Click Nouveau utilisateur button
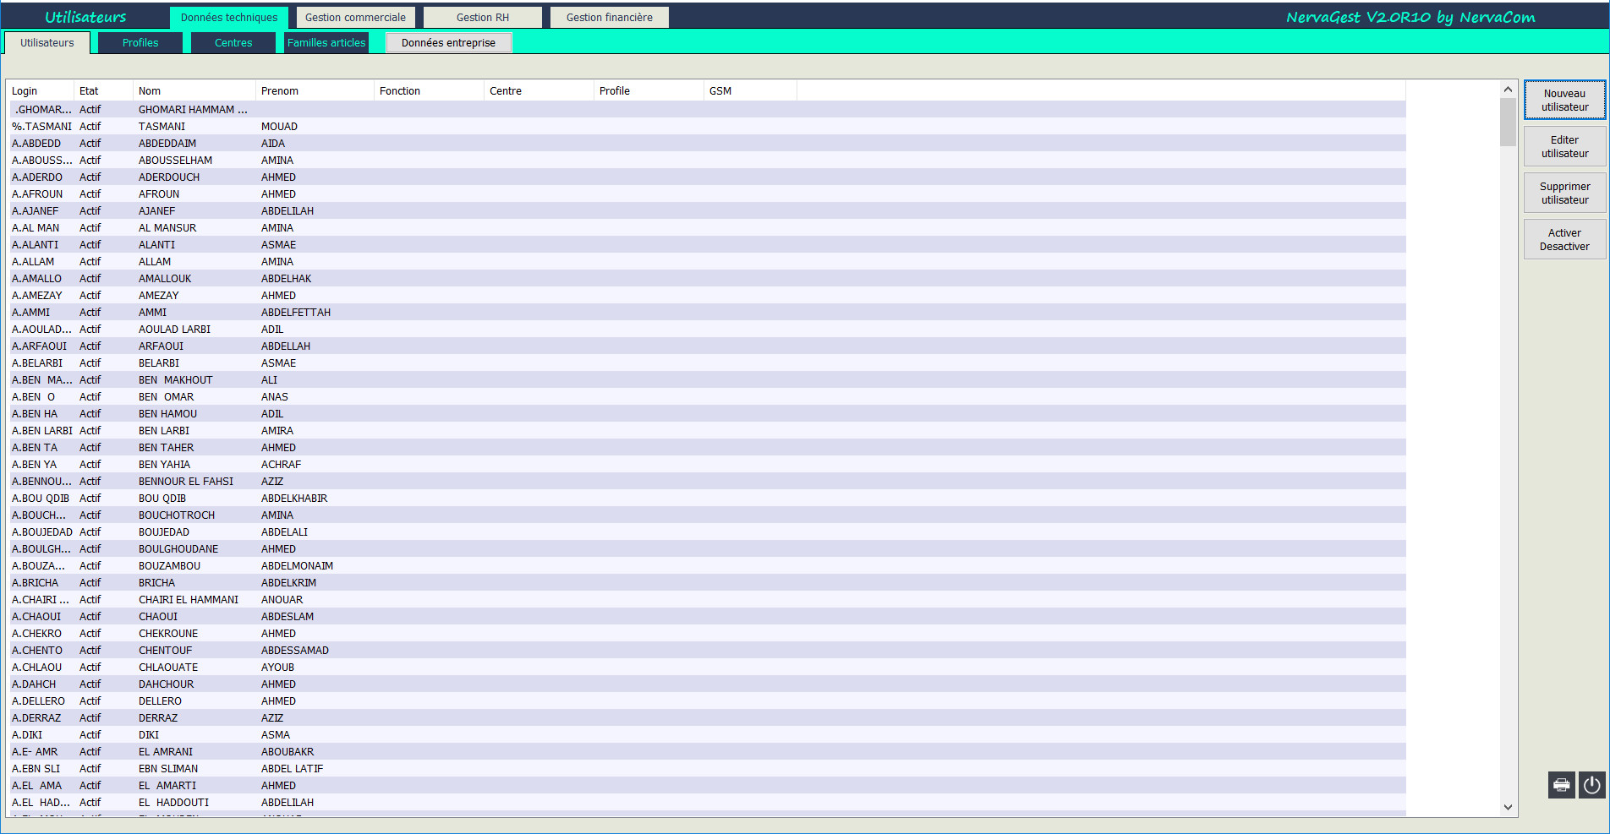This screenshot has height=834, width=1610. point(1564,101)
